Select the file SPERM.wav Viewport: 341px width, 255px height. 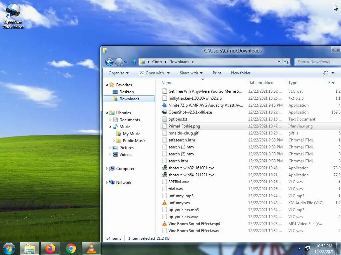point(178,182)
